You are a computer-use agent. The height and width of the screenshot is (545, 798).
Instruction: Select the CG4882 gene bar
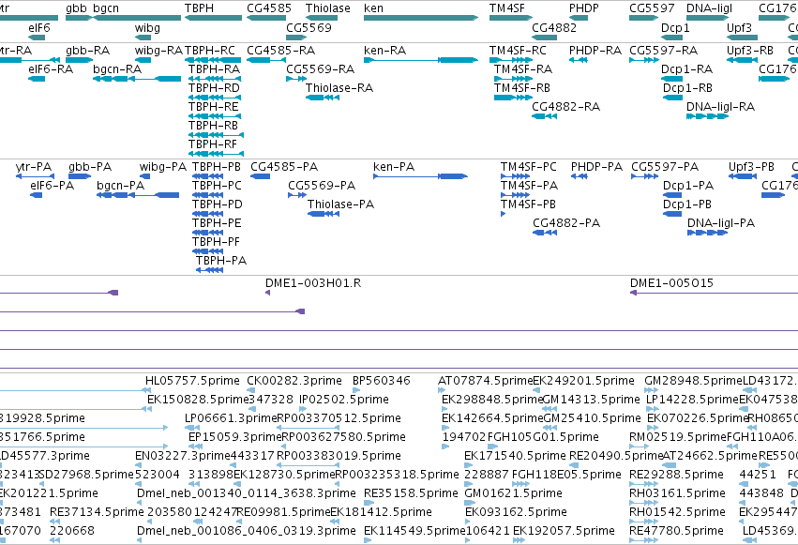[x=545, y=38]
